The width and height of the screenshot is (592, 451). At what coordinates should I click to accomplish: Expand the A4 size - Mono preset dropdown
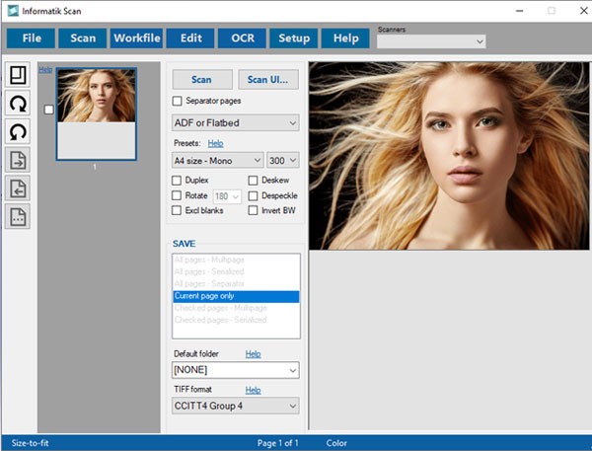(217, 160)
